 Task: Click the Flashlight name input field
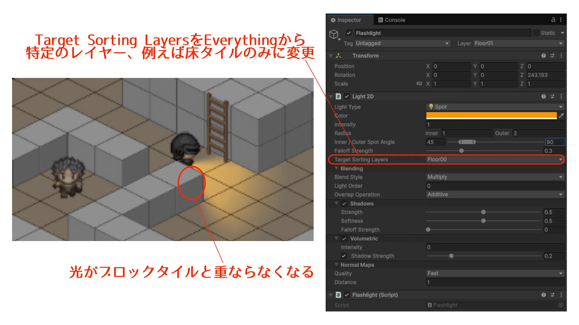pos(443,33)
